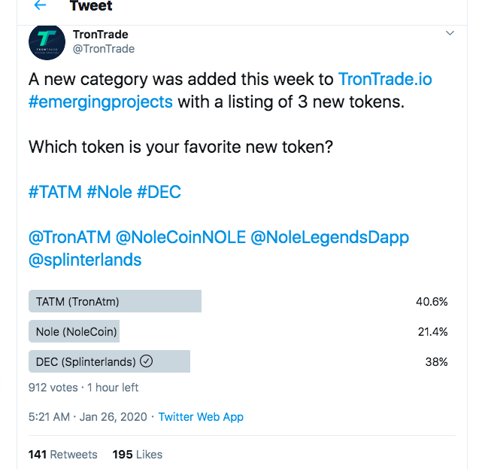The width and height of the screenshot is (485, 469).
Task: Open the @splinterlands mention
Action: pyautogui.click(x=85, y=260)
